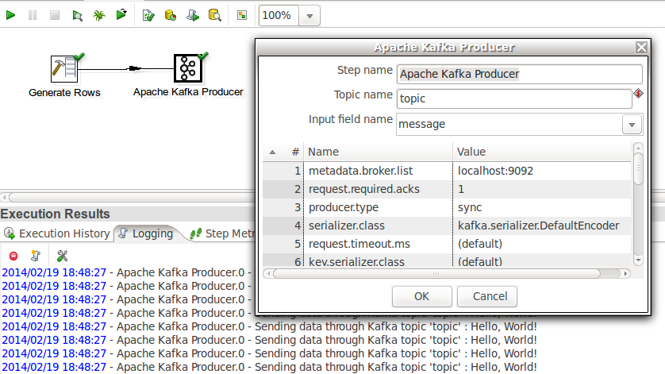The width and height of the screenshot is (665, 374).
Task: Select the request.timeout.ms name cell
Action: (378, 244)
